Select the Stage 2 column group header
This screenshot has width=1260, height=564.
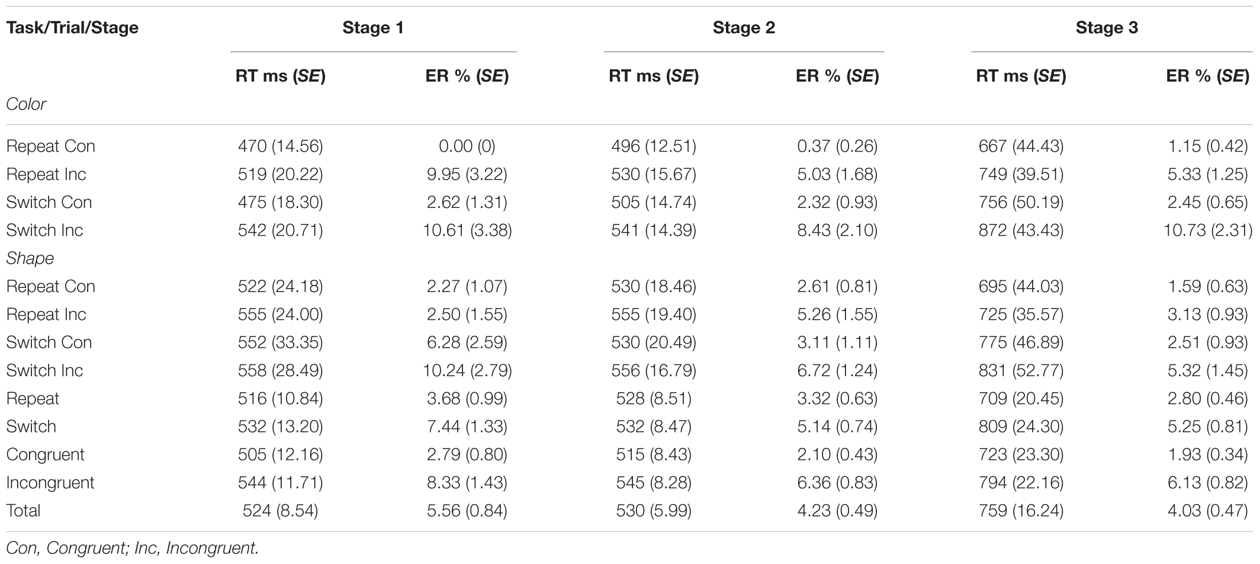point(744,28)
